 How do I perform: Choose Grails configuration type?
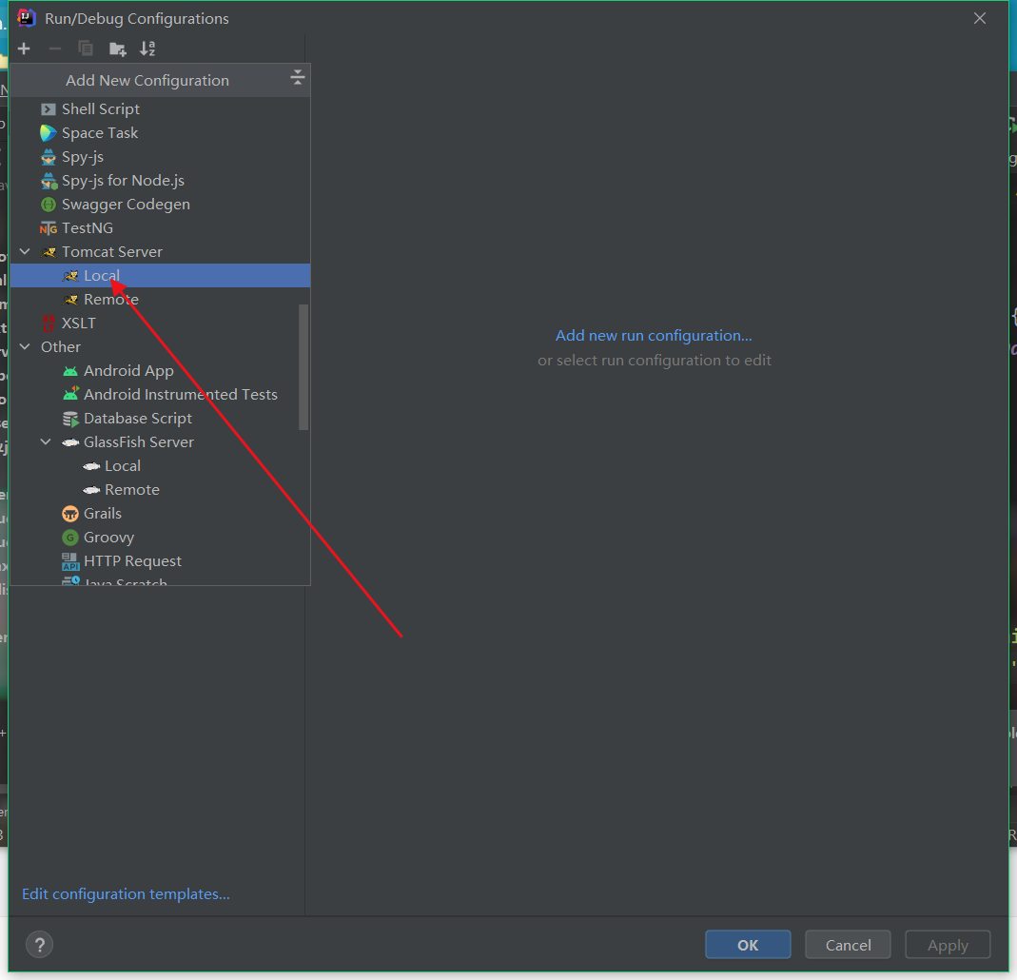coord(160,514)
